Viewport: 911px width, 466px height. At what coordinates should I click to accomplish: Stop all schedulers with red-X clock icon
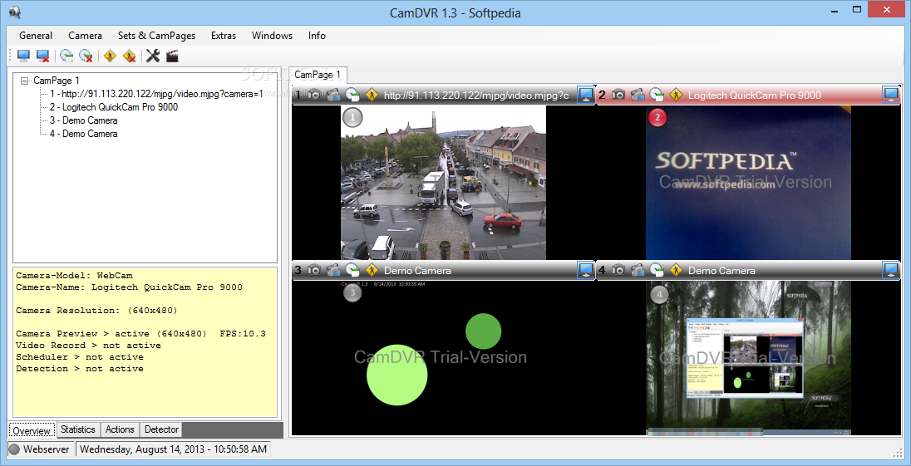tap(86, 56)
